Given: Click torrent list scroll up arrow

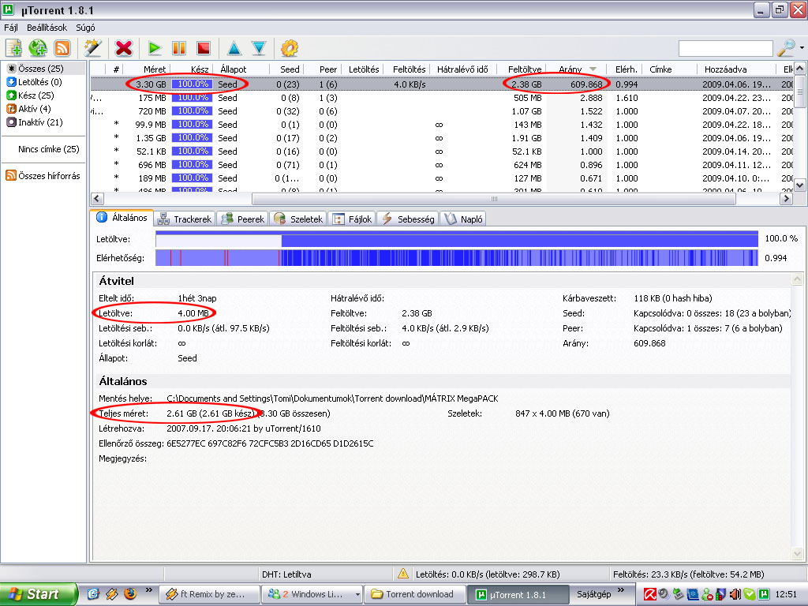Looking at the screenshot, I should [x=800, y=69].
